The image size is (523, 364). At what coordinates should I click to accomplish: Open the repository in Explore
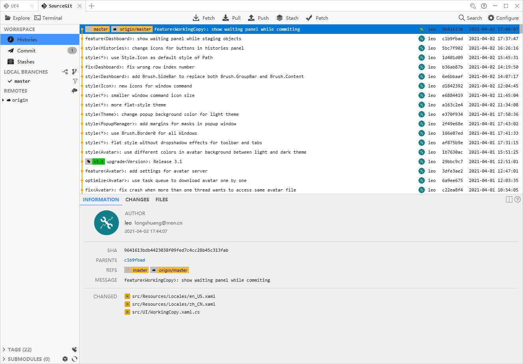pyautogui.click(x=17, y=18)
